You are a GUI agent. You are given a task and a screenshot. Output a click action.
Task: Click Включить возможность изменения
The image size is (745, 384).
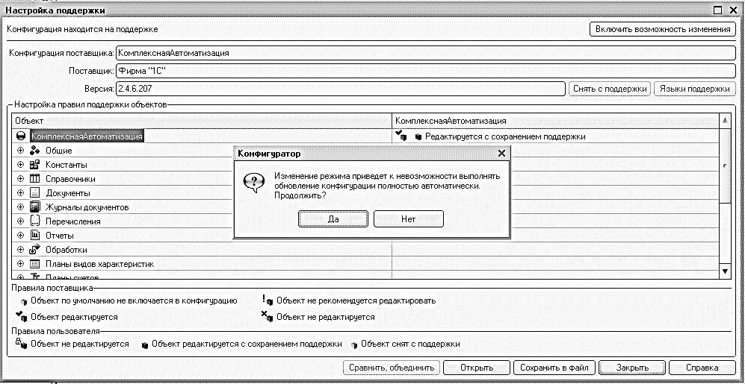(x=662, y=29)
